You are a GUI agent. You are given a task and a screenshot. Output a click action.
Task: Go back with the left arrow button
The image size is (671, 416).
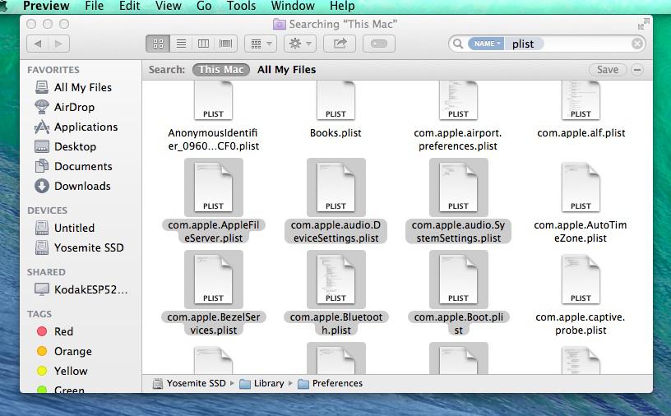point(38,44)
